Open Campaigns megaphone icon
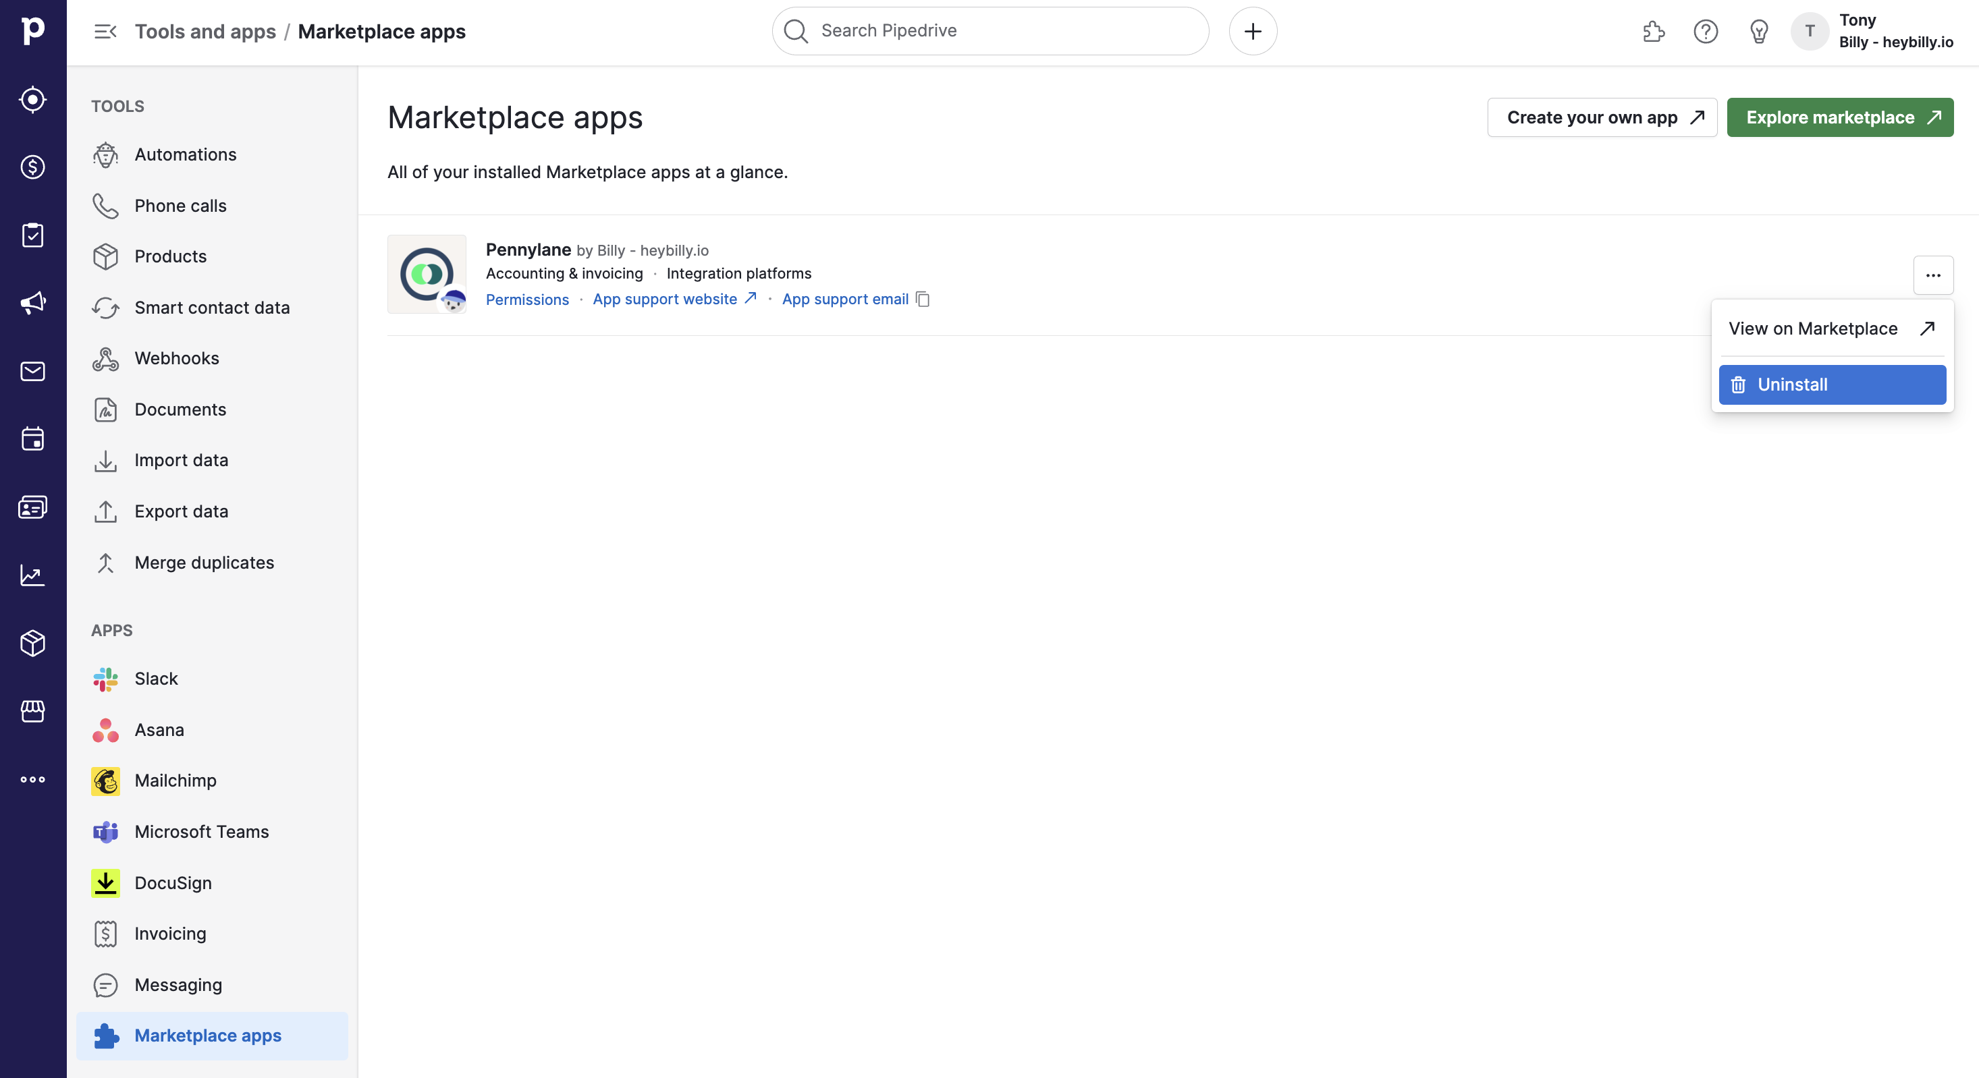This screenshot has height=1078, width=1979. coord(33,302)
